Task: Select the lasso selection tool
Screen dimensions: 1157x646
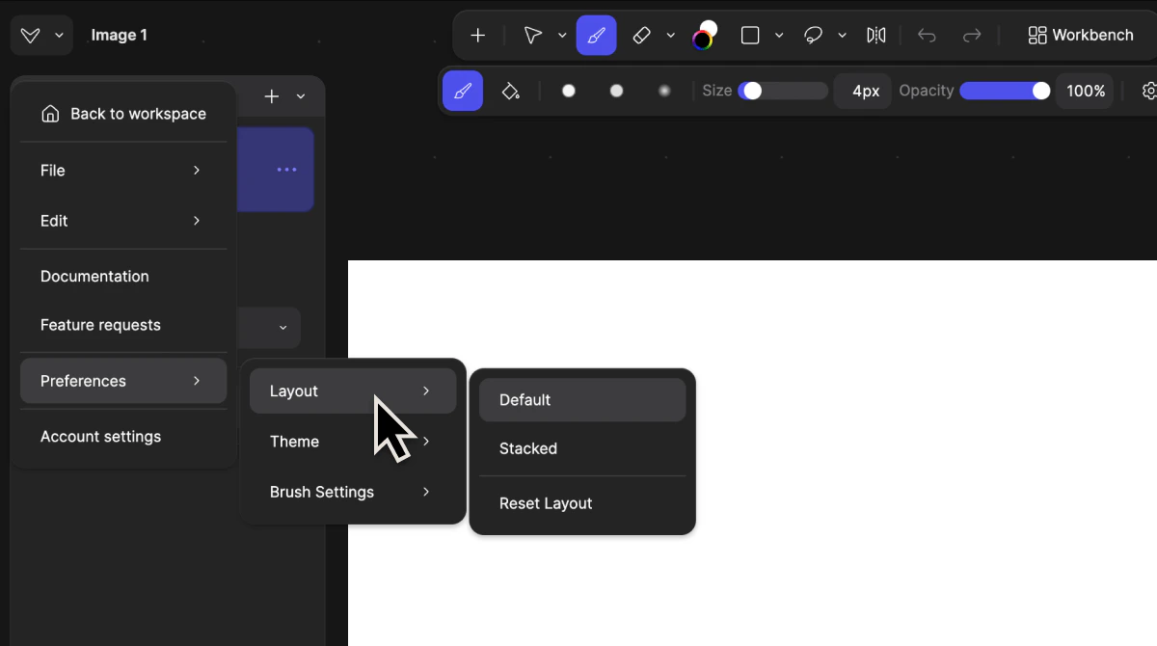Action: coord(813,36)
